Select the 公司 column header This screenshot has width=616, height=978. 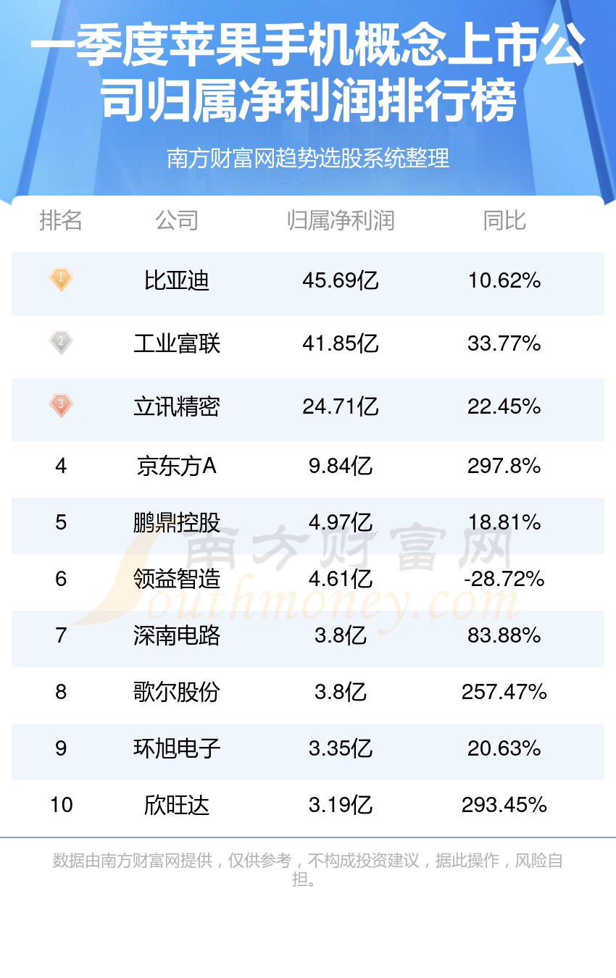tap(177, 220)
